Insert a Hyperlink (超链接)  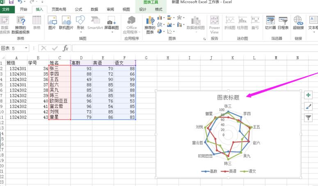(x=298, y=23)
